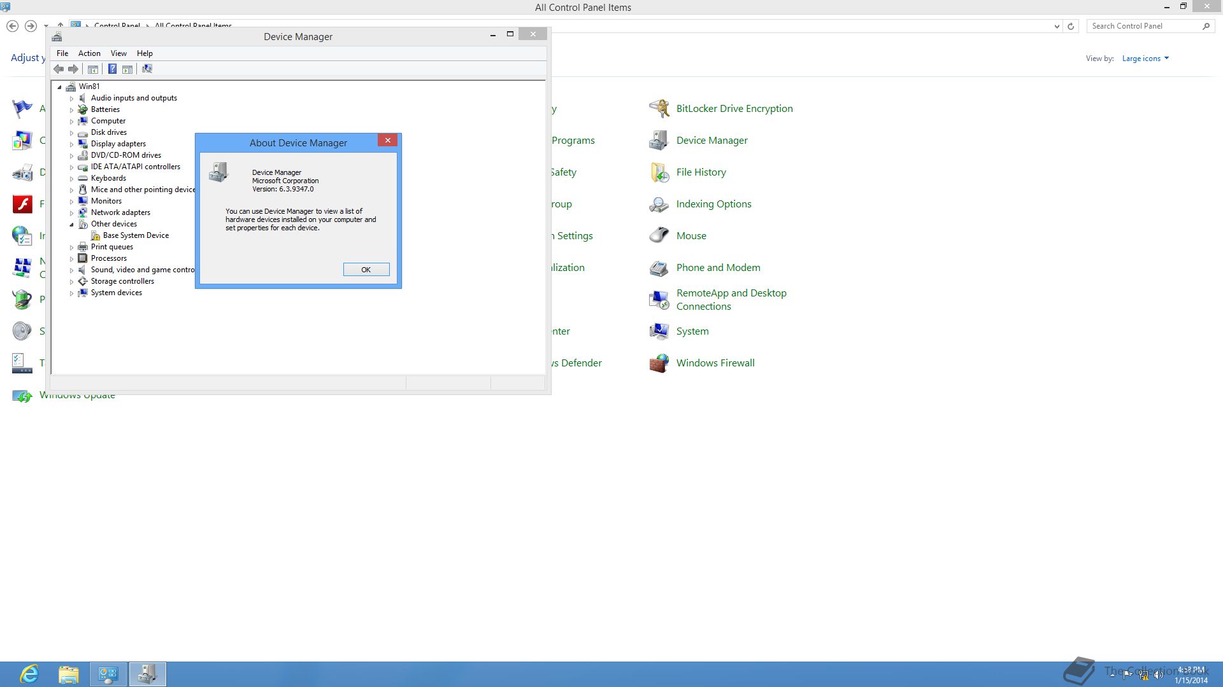
Task: Open the address bar history dropdown arrow
Action: [1057, 26]
